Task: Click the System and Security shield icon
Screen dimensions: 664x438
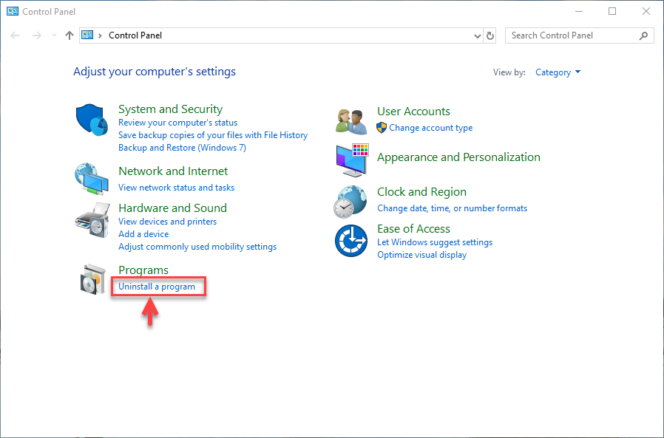Action: [92, 120]
